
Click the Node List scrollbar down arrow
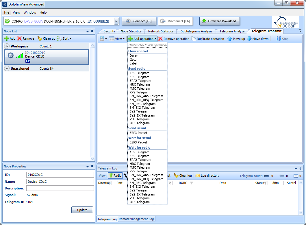point(92,159)
